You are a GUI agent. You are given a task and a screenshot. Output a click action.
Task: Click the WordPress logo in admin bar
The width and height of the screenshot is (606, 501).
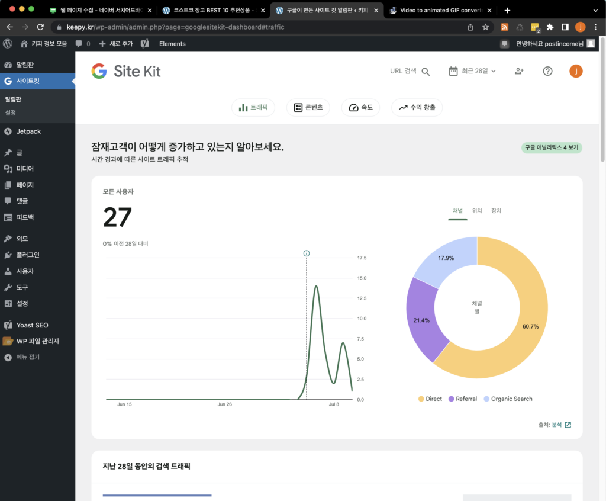click(x=8, y=44)
